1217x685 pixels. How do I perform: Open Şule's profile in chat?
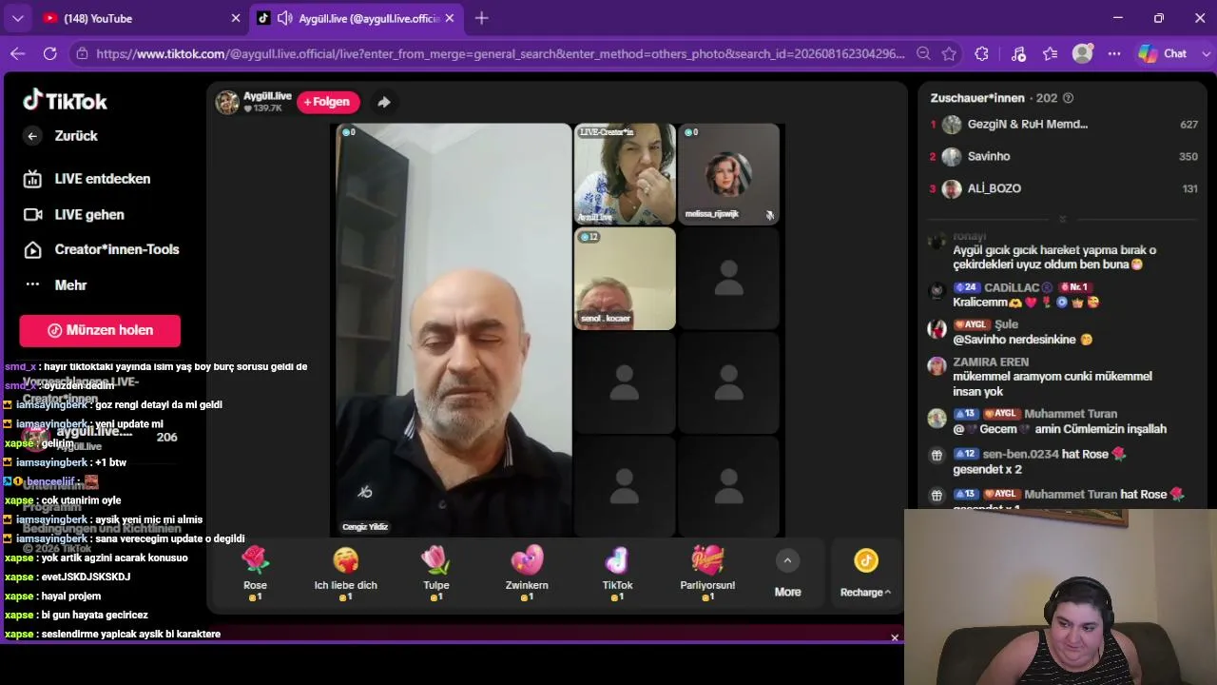1006,324
